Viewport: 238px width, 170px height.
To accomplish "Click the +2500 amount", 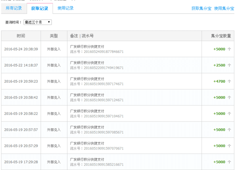I will (x=219, y=65).
